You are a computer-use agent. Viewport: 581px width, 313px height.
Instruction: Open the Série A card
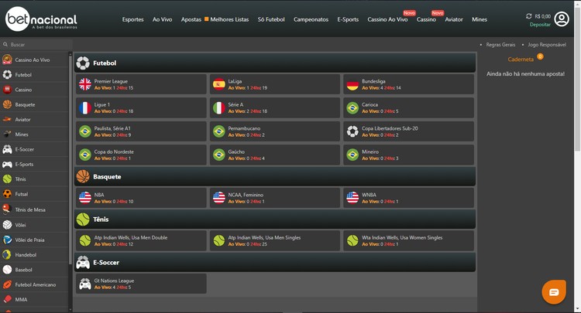(275, 107)
